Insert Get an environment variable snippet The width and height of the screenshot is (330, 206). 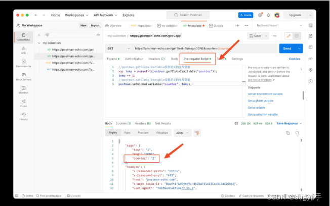pos(265,94)
